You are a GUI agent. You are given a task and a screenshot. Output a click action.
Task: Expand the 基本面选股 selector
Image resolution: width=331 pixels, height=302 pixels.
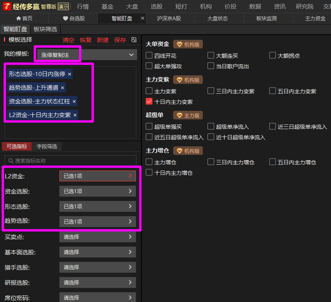point(97,252)
